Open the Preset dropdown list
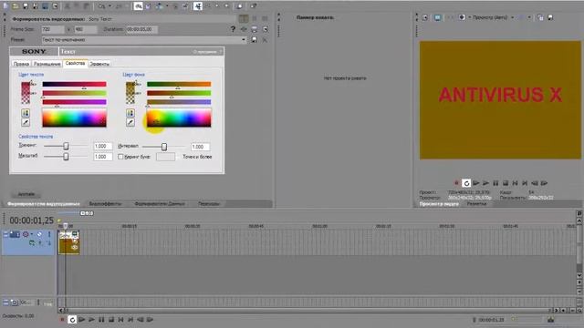Image resolution: width=584 pixels, height=328 pixels. coord(244,39)
